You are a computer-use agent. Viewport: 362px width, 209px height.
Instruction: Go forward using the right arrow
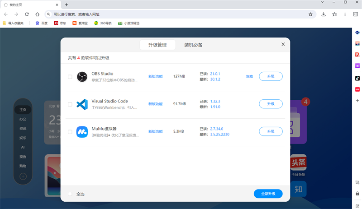pos(16,14)
